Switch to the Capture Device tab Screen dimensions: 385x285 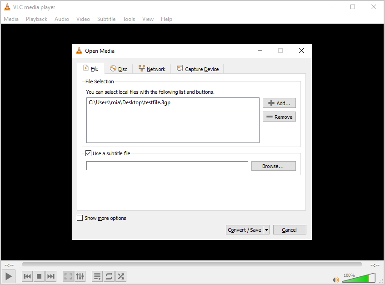[197, 69]
